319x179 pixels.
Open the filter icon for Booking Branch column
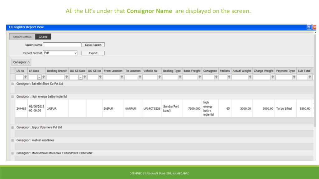67,77
